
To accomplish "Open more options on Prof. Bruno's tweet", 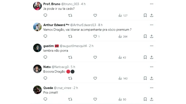I will coord(152,4).
